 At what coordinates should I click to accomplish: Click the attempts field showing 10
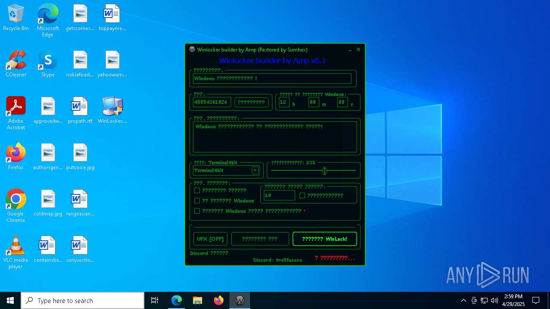[279, 195]
